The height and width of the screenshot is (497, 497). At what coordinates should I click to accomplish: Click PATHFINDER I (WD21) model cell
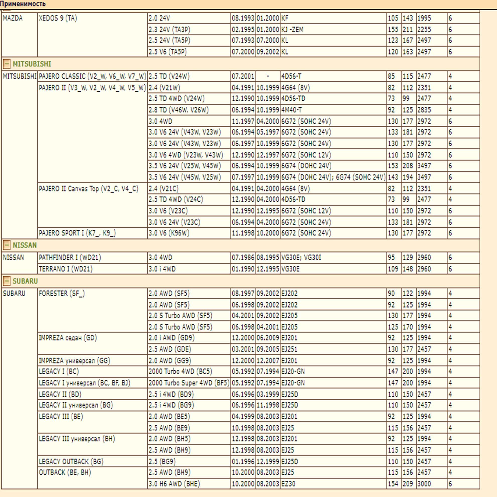pyautogui.click(x=70, y=258)
